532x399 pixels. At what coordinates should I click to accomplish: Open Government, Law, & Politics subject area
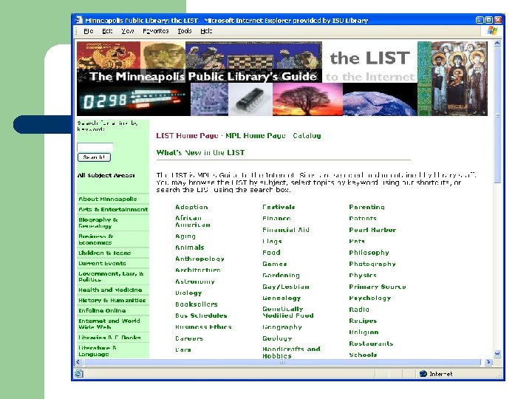point(112,276)
